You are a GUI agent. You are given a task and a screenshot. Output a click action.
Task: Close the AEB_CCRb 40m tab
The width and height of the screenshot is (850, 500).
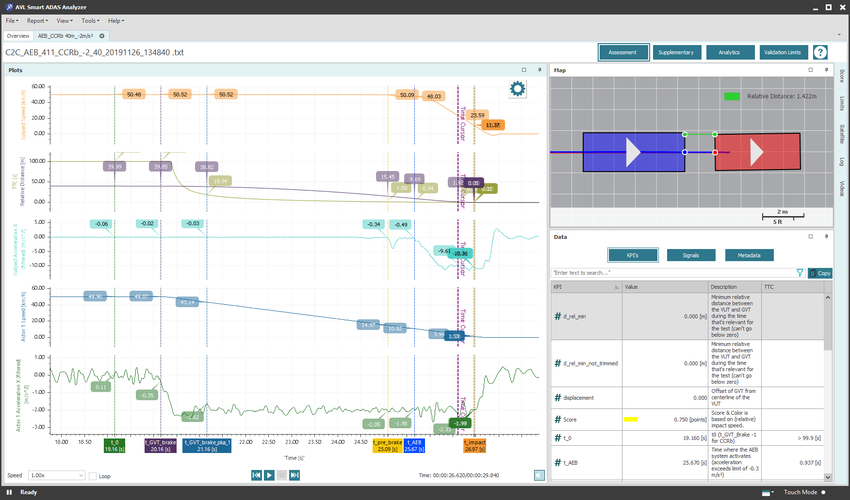[x=102, y=36]
